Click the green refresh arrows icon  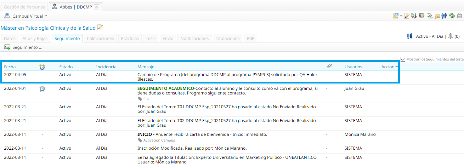point(452,16)
